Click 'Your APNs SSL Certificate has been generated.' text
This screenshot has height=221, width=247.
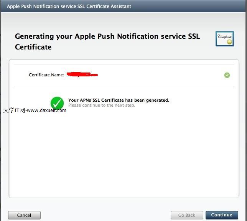tap(119, 100)
